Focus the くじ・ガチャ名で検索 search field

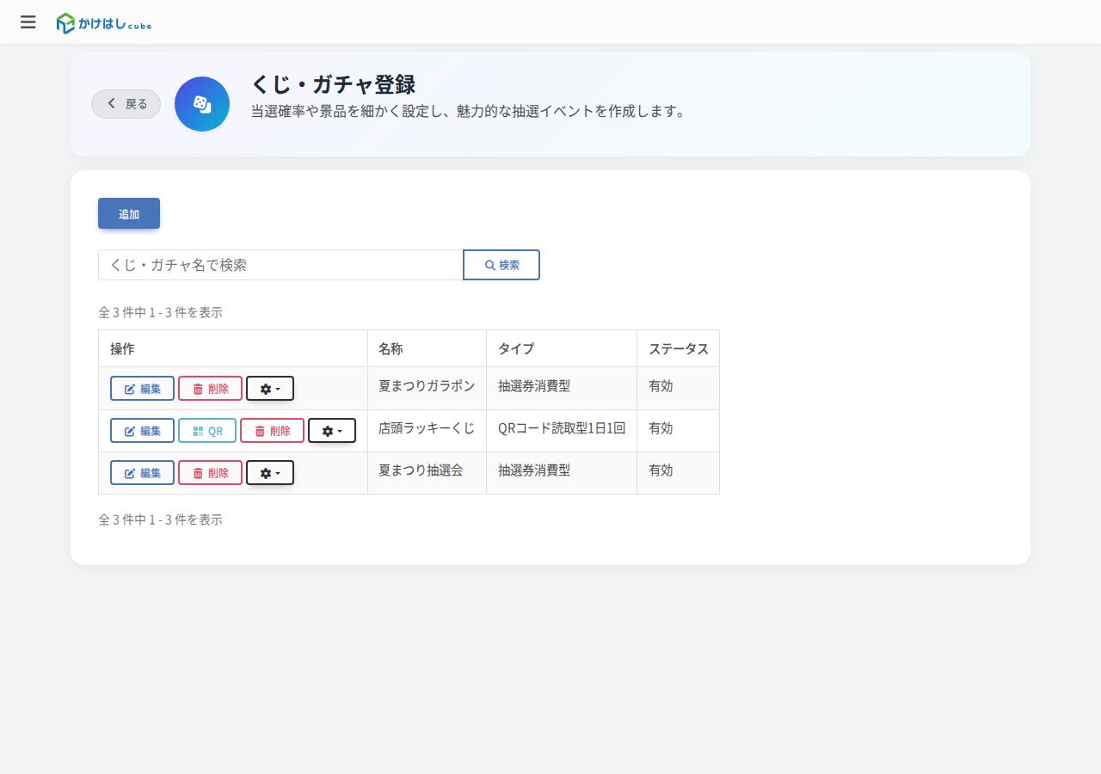pyautogui.click(x=280, y=265)
